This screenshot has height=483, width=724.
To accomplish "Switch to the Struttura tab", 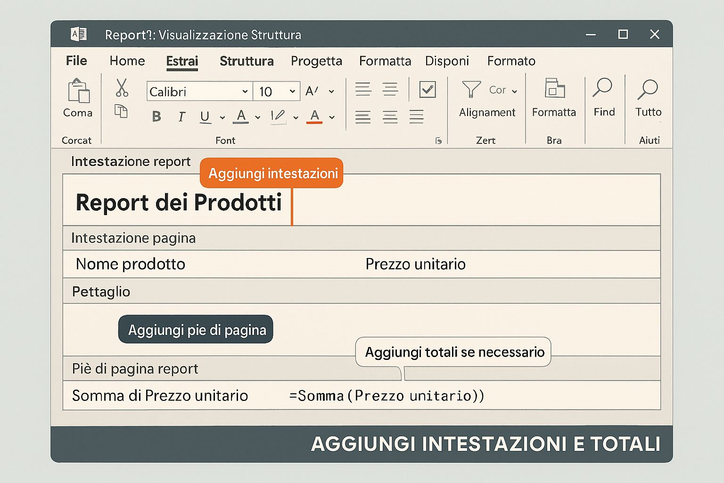I will (247, 61).
